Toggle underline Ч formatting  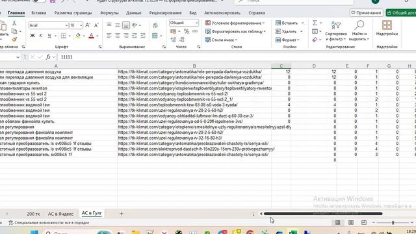pyautogui.click(x=49, y=36)
